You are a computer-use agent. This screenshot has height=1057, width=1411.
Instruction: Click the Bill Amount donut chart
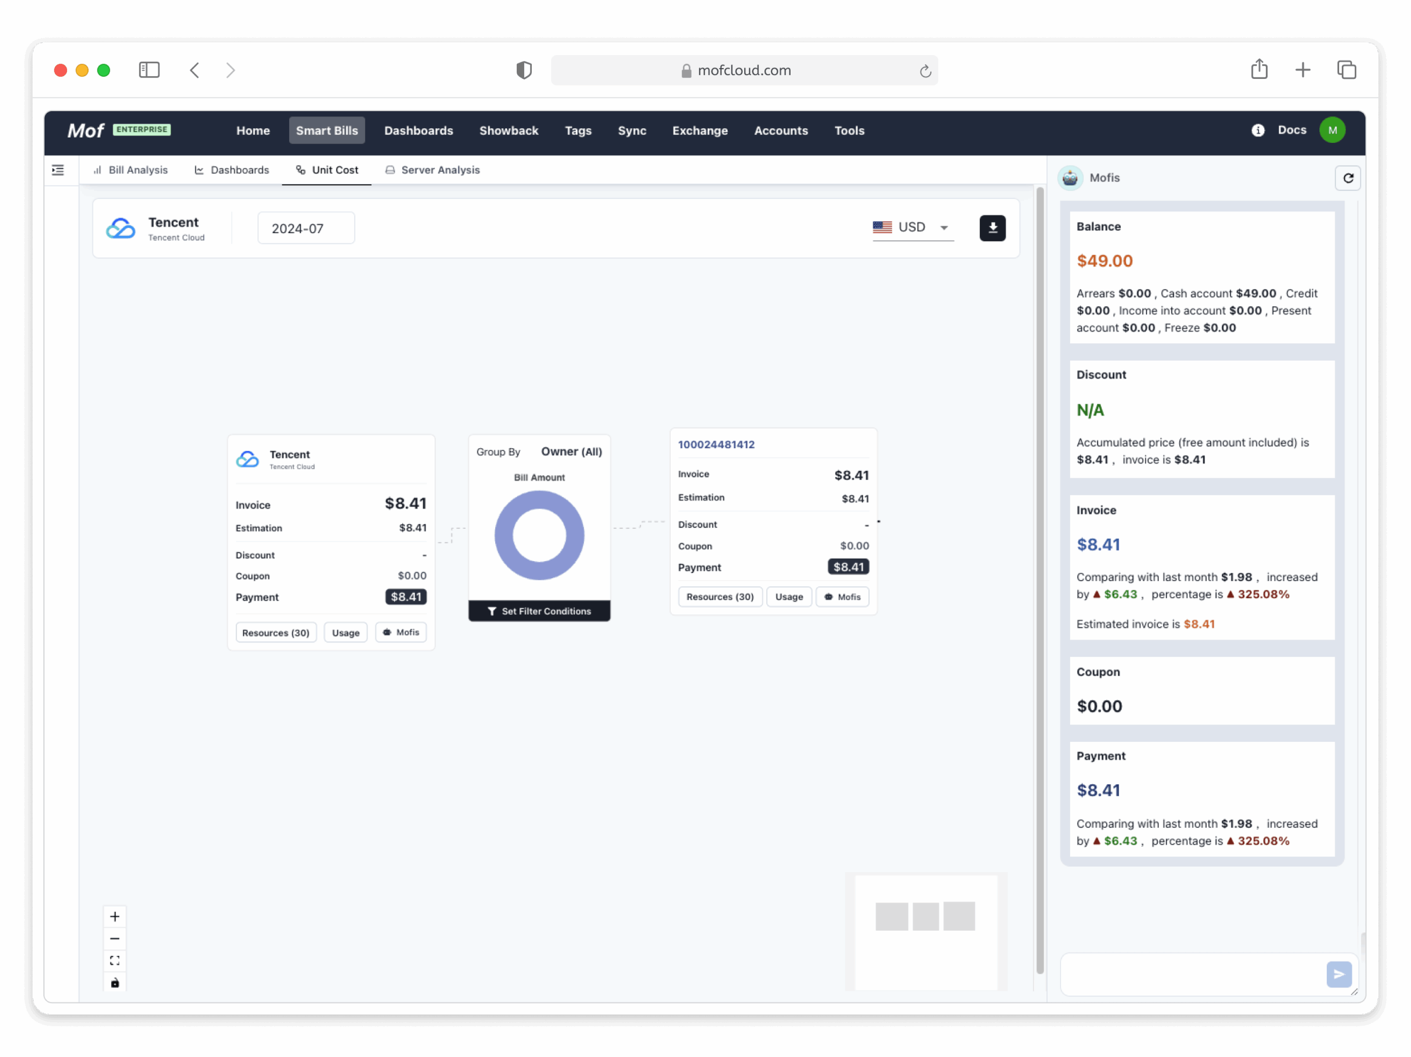click(x=539, y=536)
